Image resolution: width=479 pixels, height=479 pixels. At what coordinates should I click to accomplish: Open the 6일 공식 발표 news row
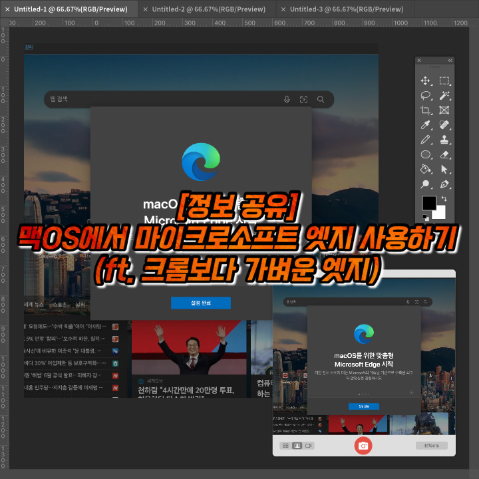coord(71,375)
